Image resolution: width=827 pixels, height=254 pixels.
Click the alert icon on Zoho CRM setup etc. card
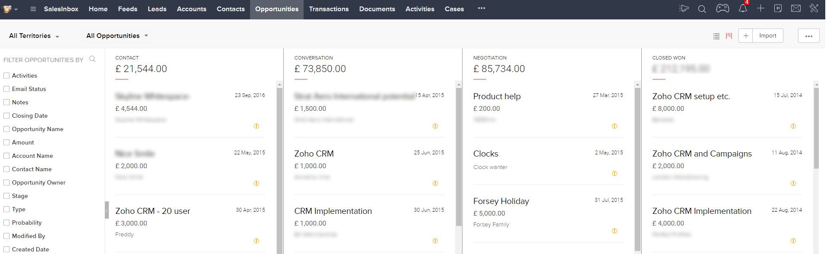click(793, 126)
